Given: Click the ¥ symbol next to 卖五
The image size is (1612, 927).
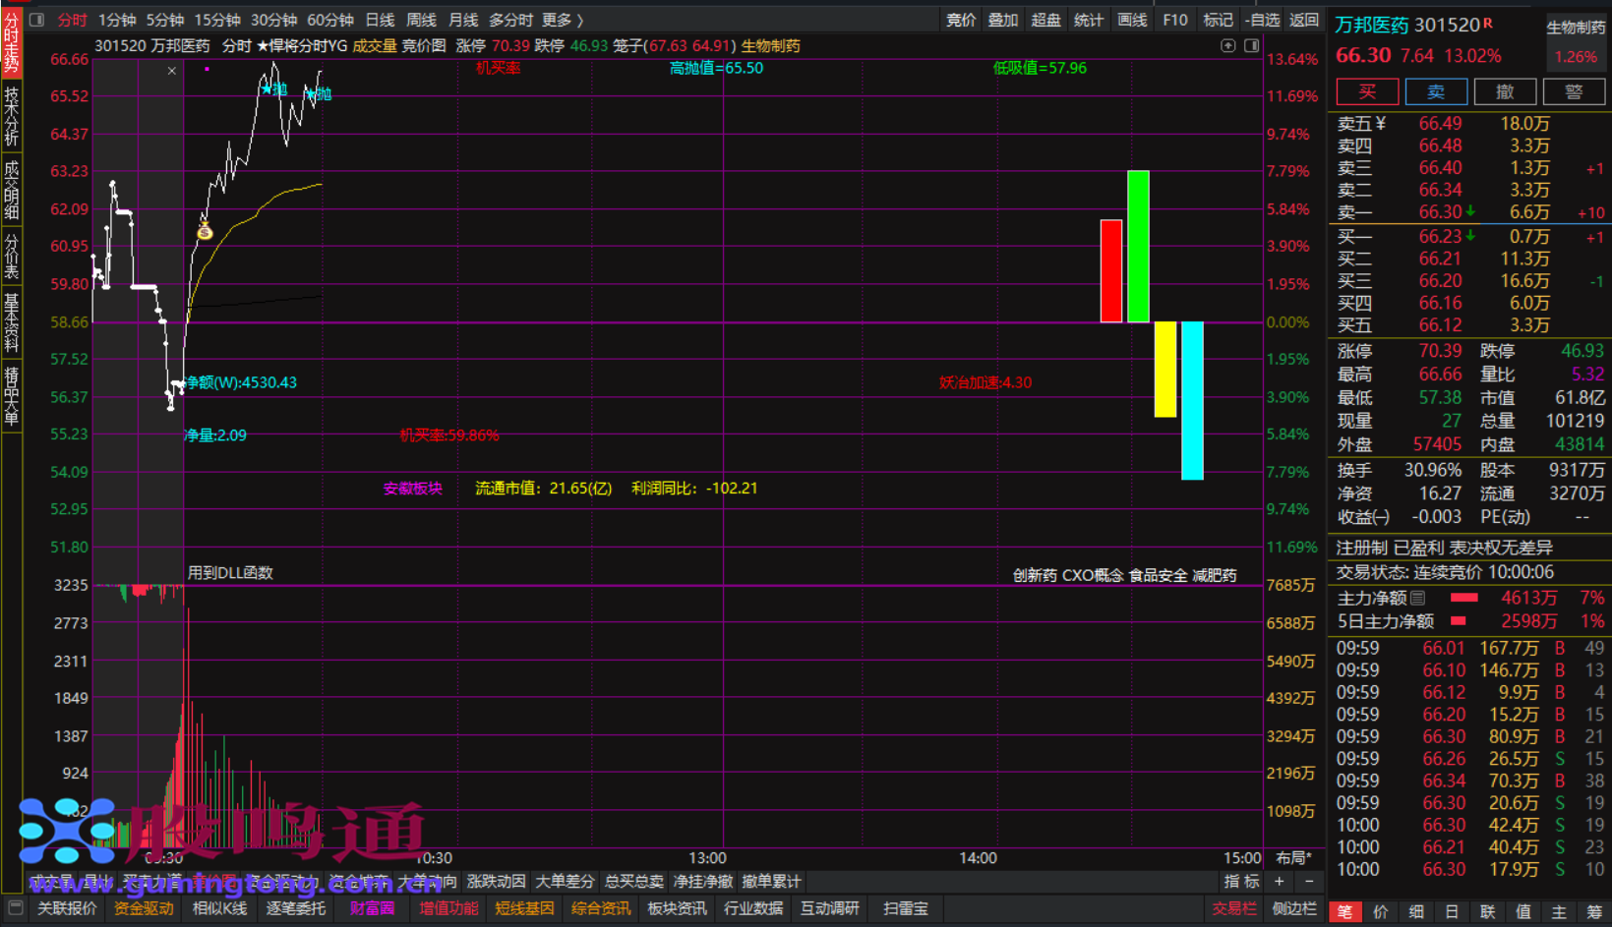Looking at the screenshot, I should pyautogui.click(x=1380, y=123).
